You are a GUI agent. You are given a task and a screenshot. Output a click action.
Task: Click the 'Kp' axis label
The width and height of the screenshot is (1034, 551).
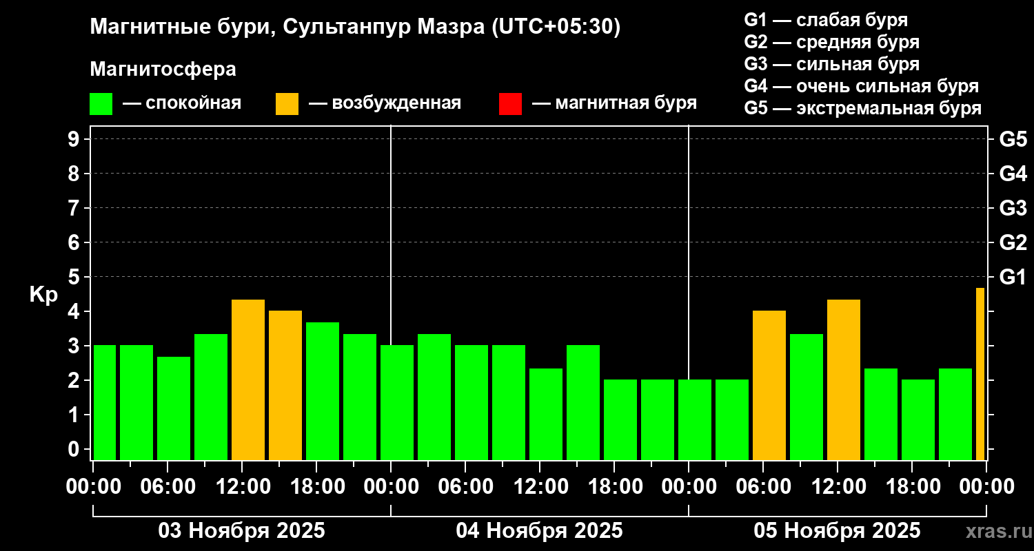click(x=43, y=295)
